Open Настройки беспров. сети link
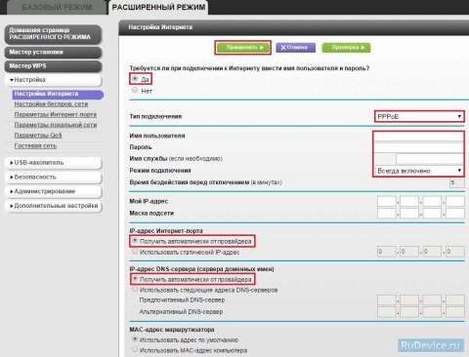 point(51,104)
